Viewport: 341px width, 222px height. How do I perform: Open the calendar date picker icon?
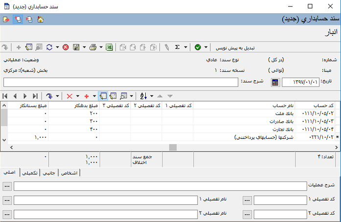275,82
